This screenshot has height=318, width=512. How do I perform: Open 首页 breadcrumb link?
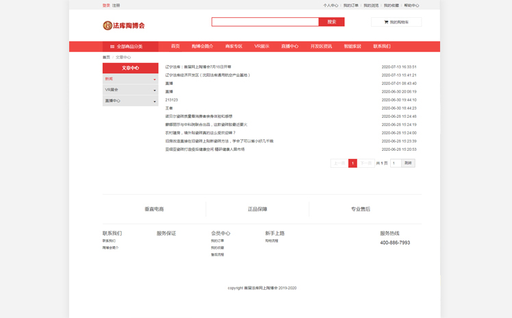pos(106,58)
